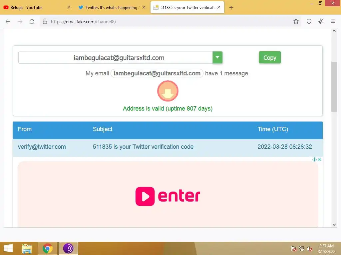Open a new browser tab
Screen dimensions: 341x255
[x=231, y=8]
